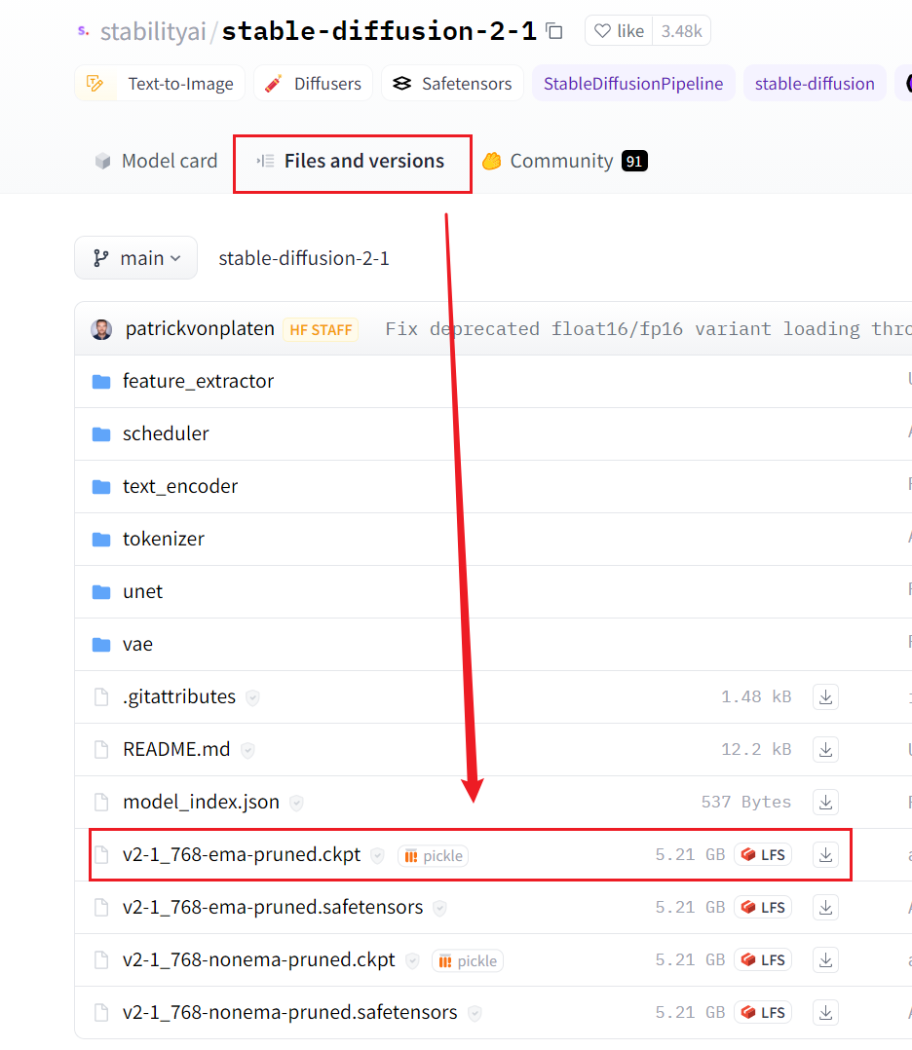Switch to the Files and versions tab

tap(351, 161)
